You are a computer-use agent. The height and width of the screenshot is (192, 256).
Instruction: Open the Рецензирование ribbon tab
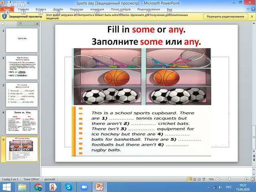point(148,9)
